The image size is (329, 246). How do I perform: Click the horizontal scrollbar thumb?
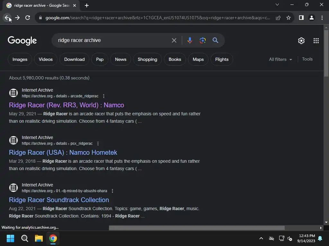pos(197,228)
